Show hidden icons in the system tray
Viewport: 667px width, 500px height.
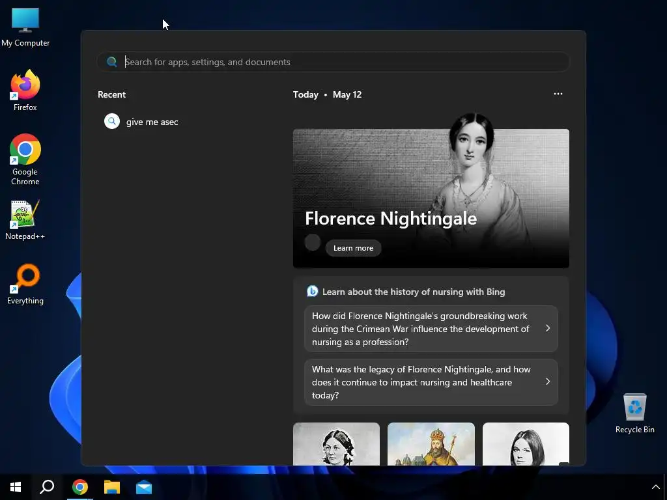click(655, 487)
